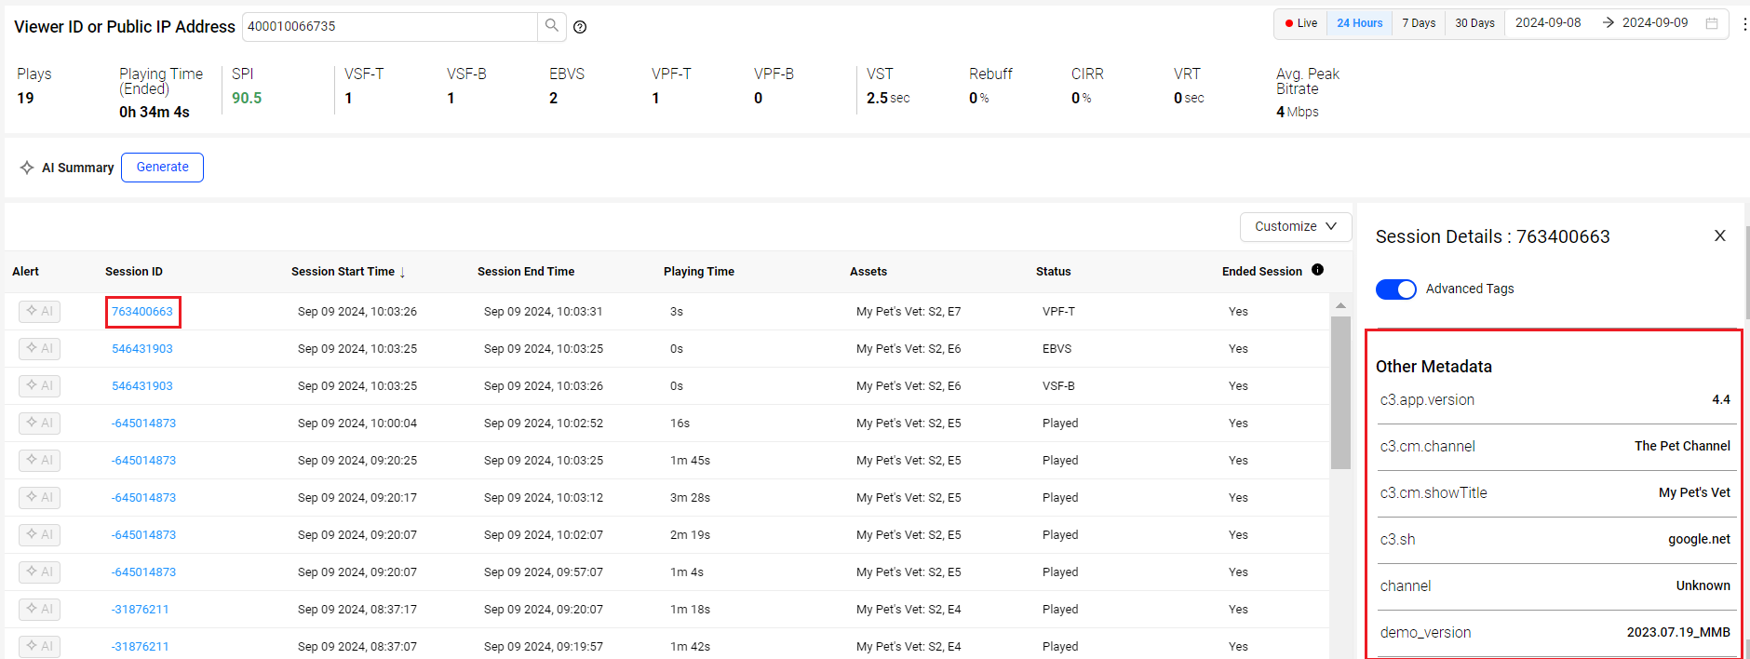
Task: Click the AI alert icon in the last row
Action: [x=39, y=646]
